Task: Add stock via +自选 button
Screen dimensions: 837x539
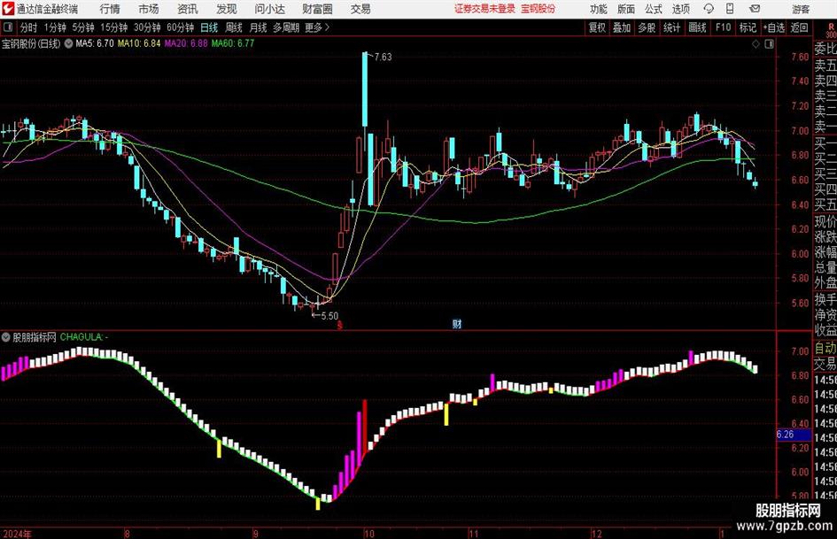Action: (x=773, y=27)
